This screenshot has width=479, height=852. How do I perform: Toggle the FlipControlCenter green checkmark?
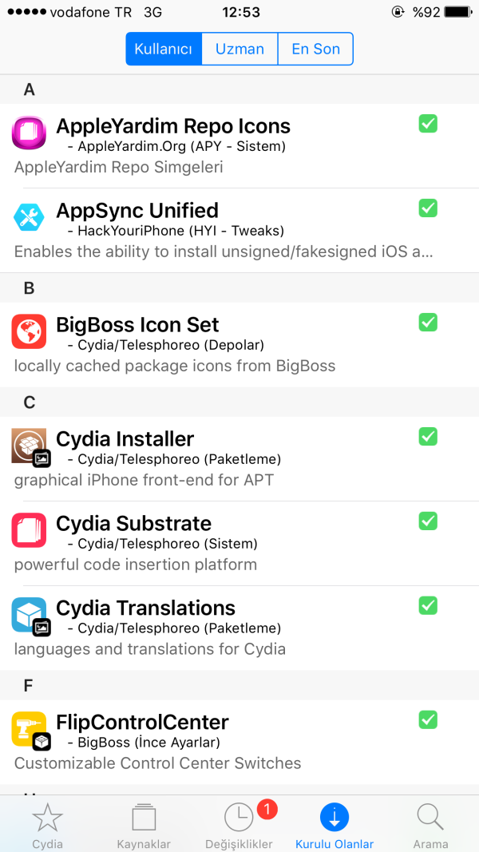tap(428, 719)
